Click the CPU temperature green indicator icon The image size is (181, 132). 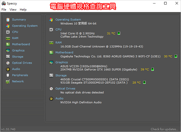pos(119,33)
